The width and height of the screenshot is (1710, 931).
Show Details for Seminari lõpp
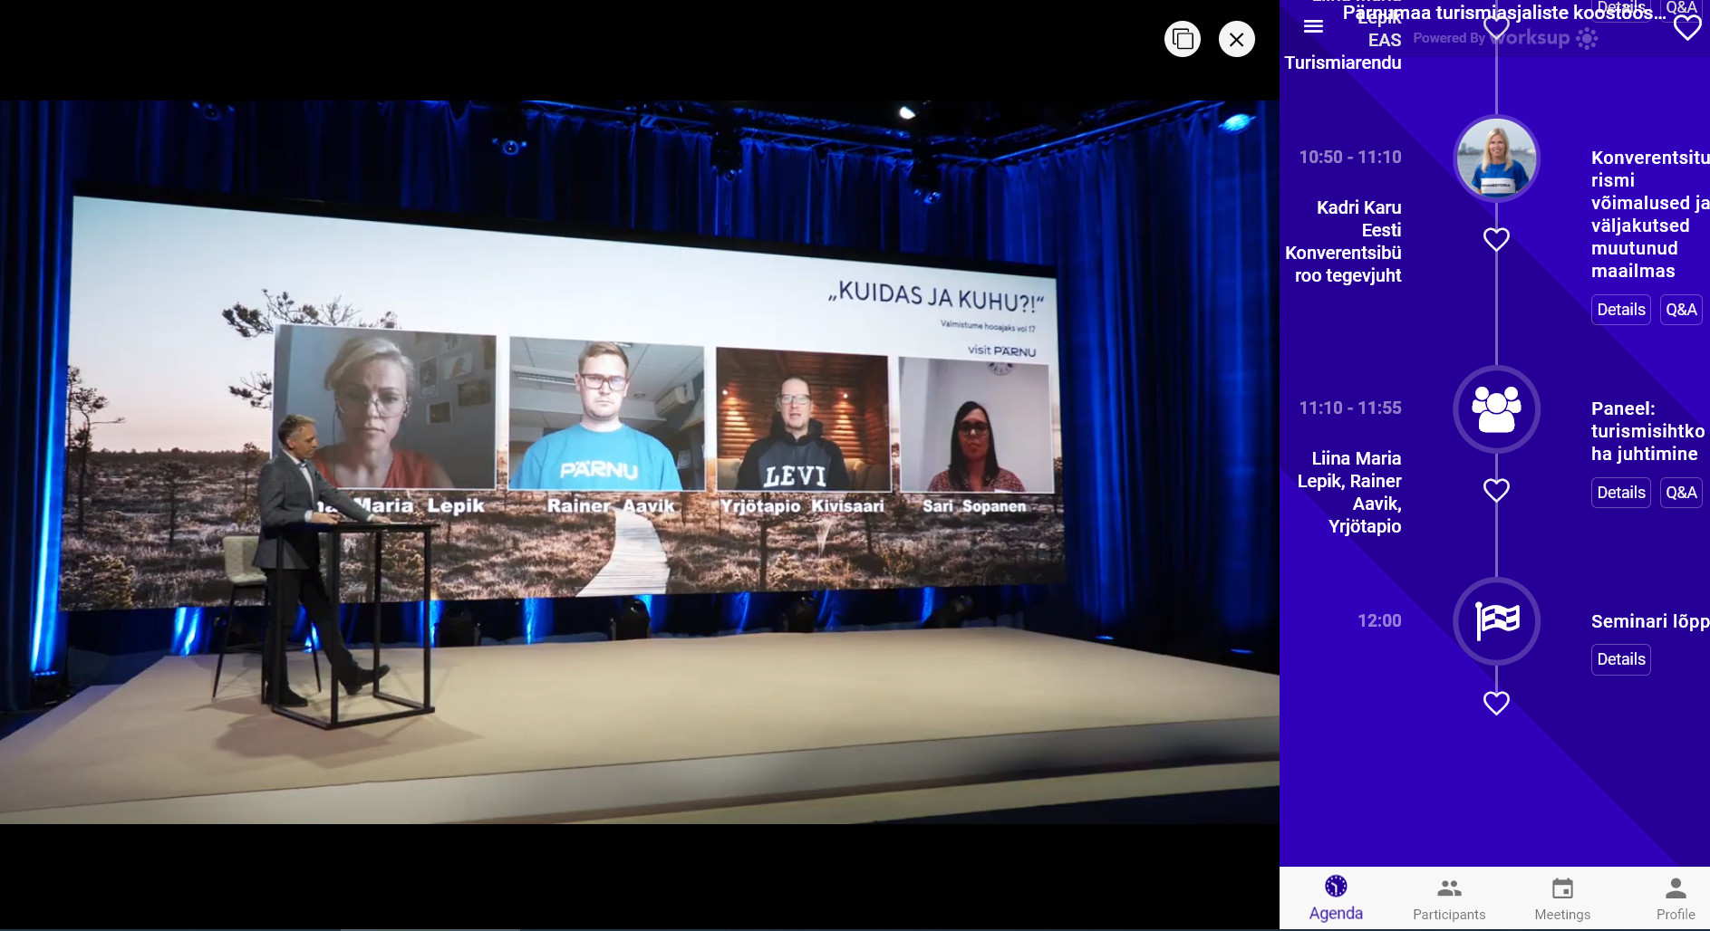click(x=1620, y=659)
